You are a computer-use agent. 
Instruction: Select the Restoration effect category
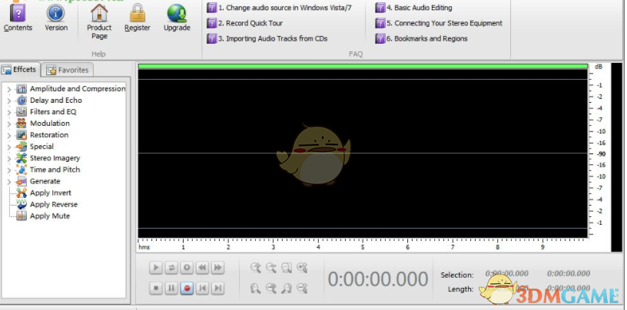click(x=49, y=135)
